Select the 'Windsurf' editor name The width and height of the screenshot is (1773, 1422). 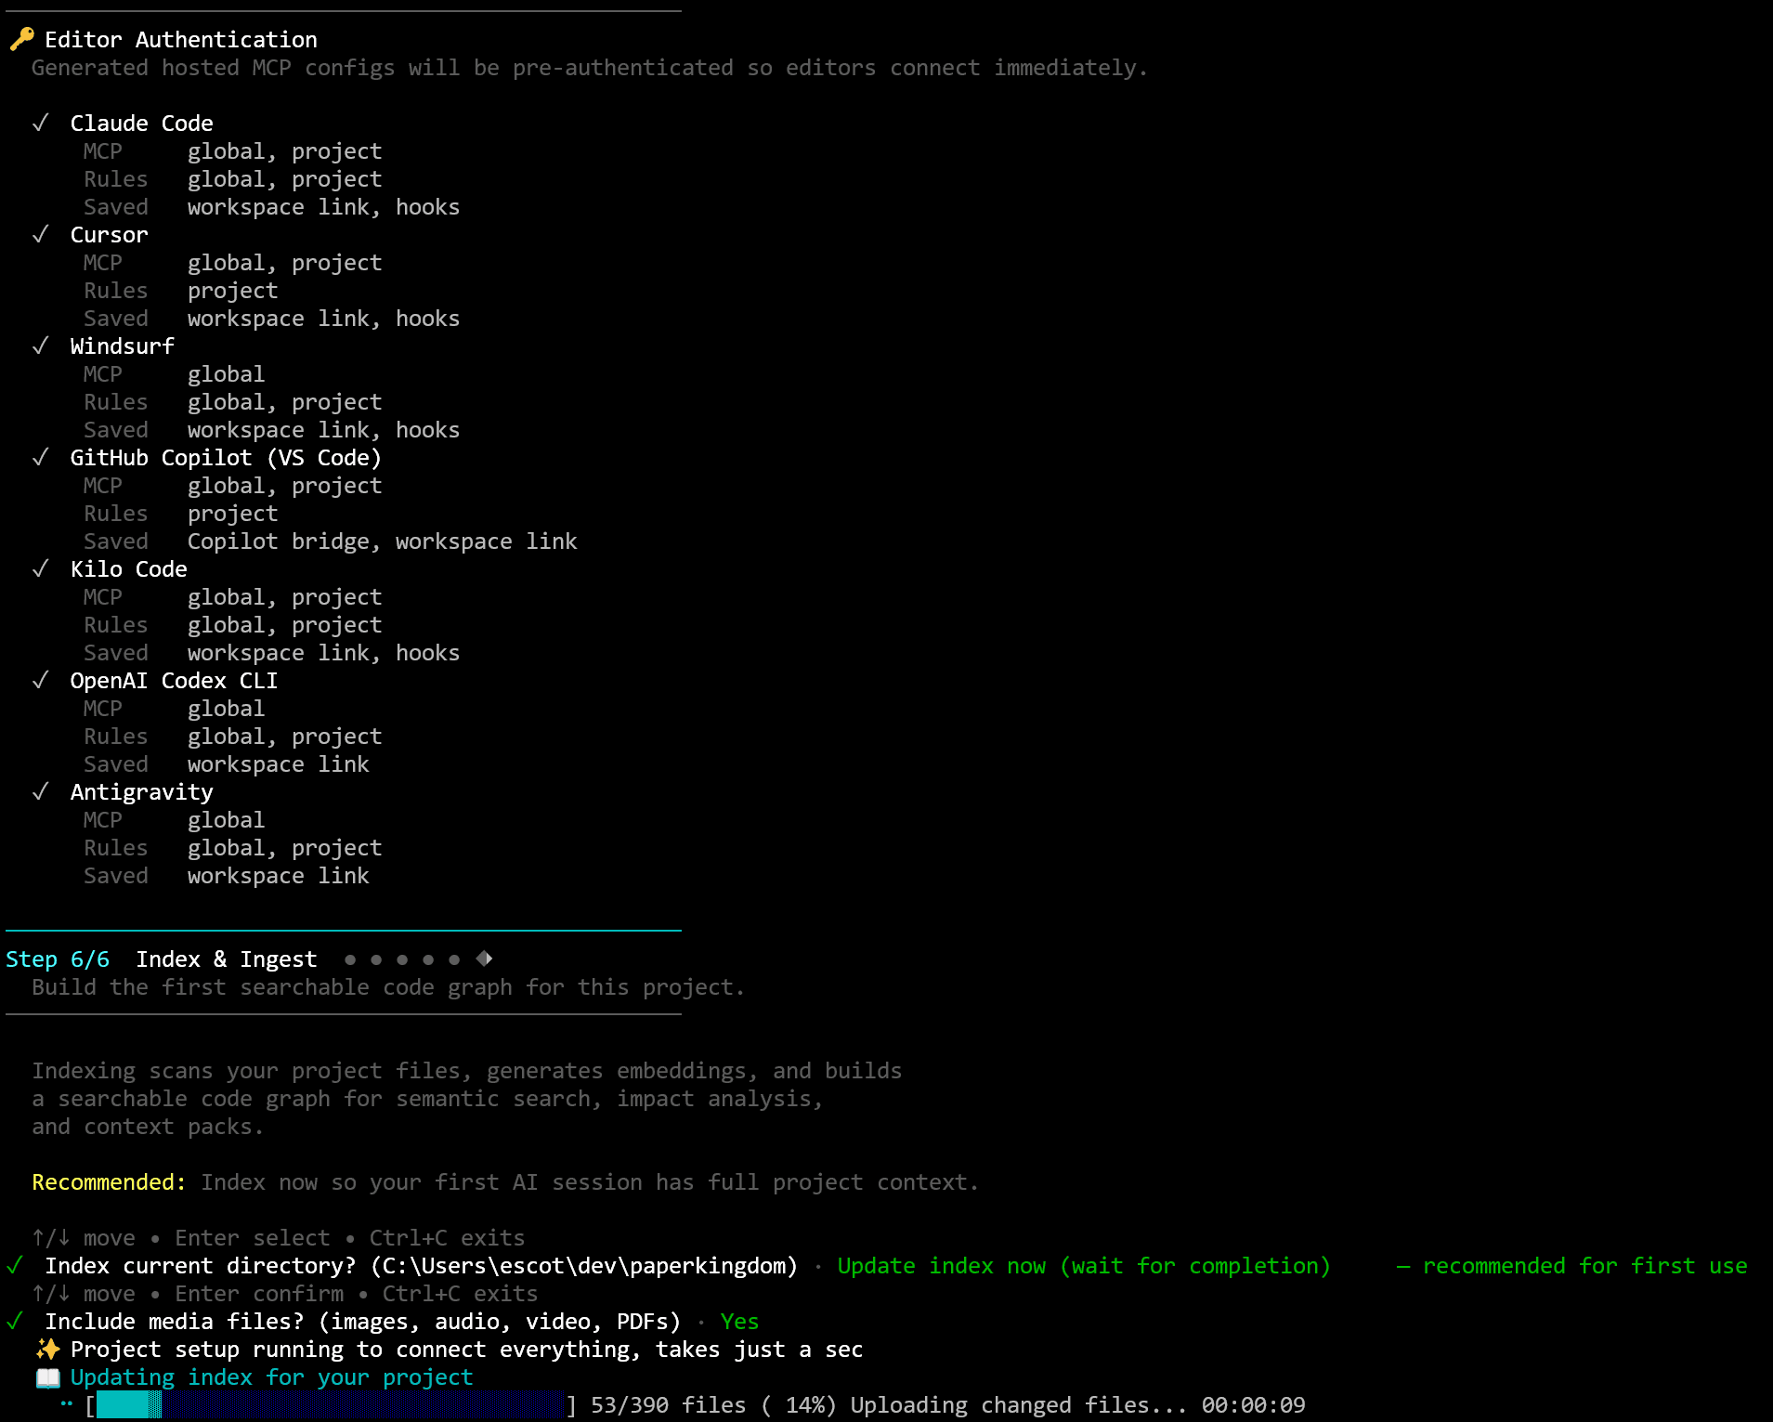[x=123, y=346]
